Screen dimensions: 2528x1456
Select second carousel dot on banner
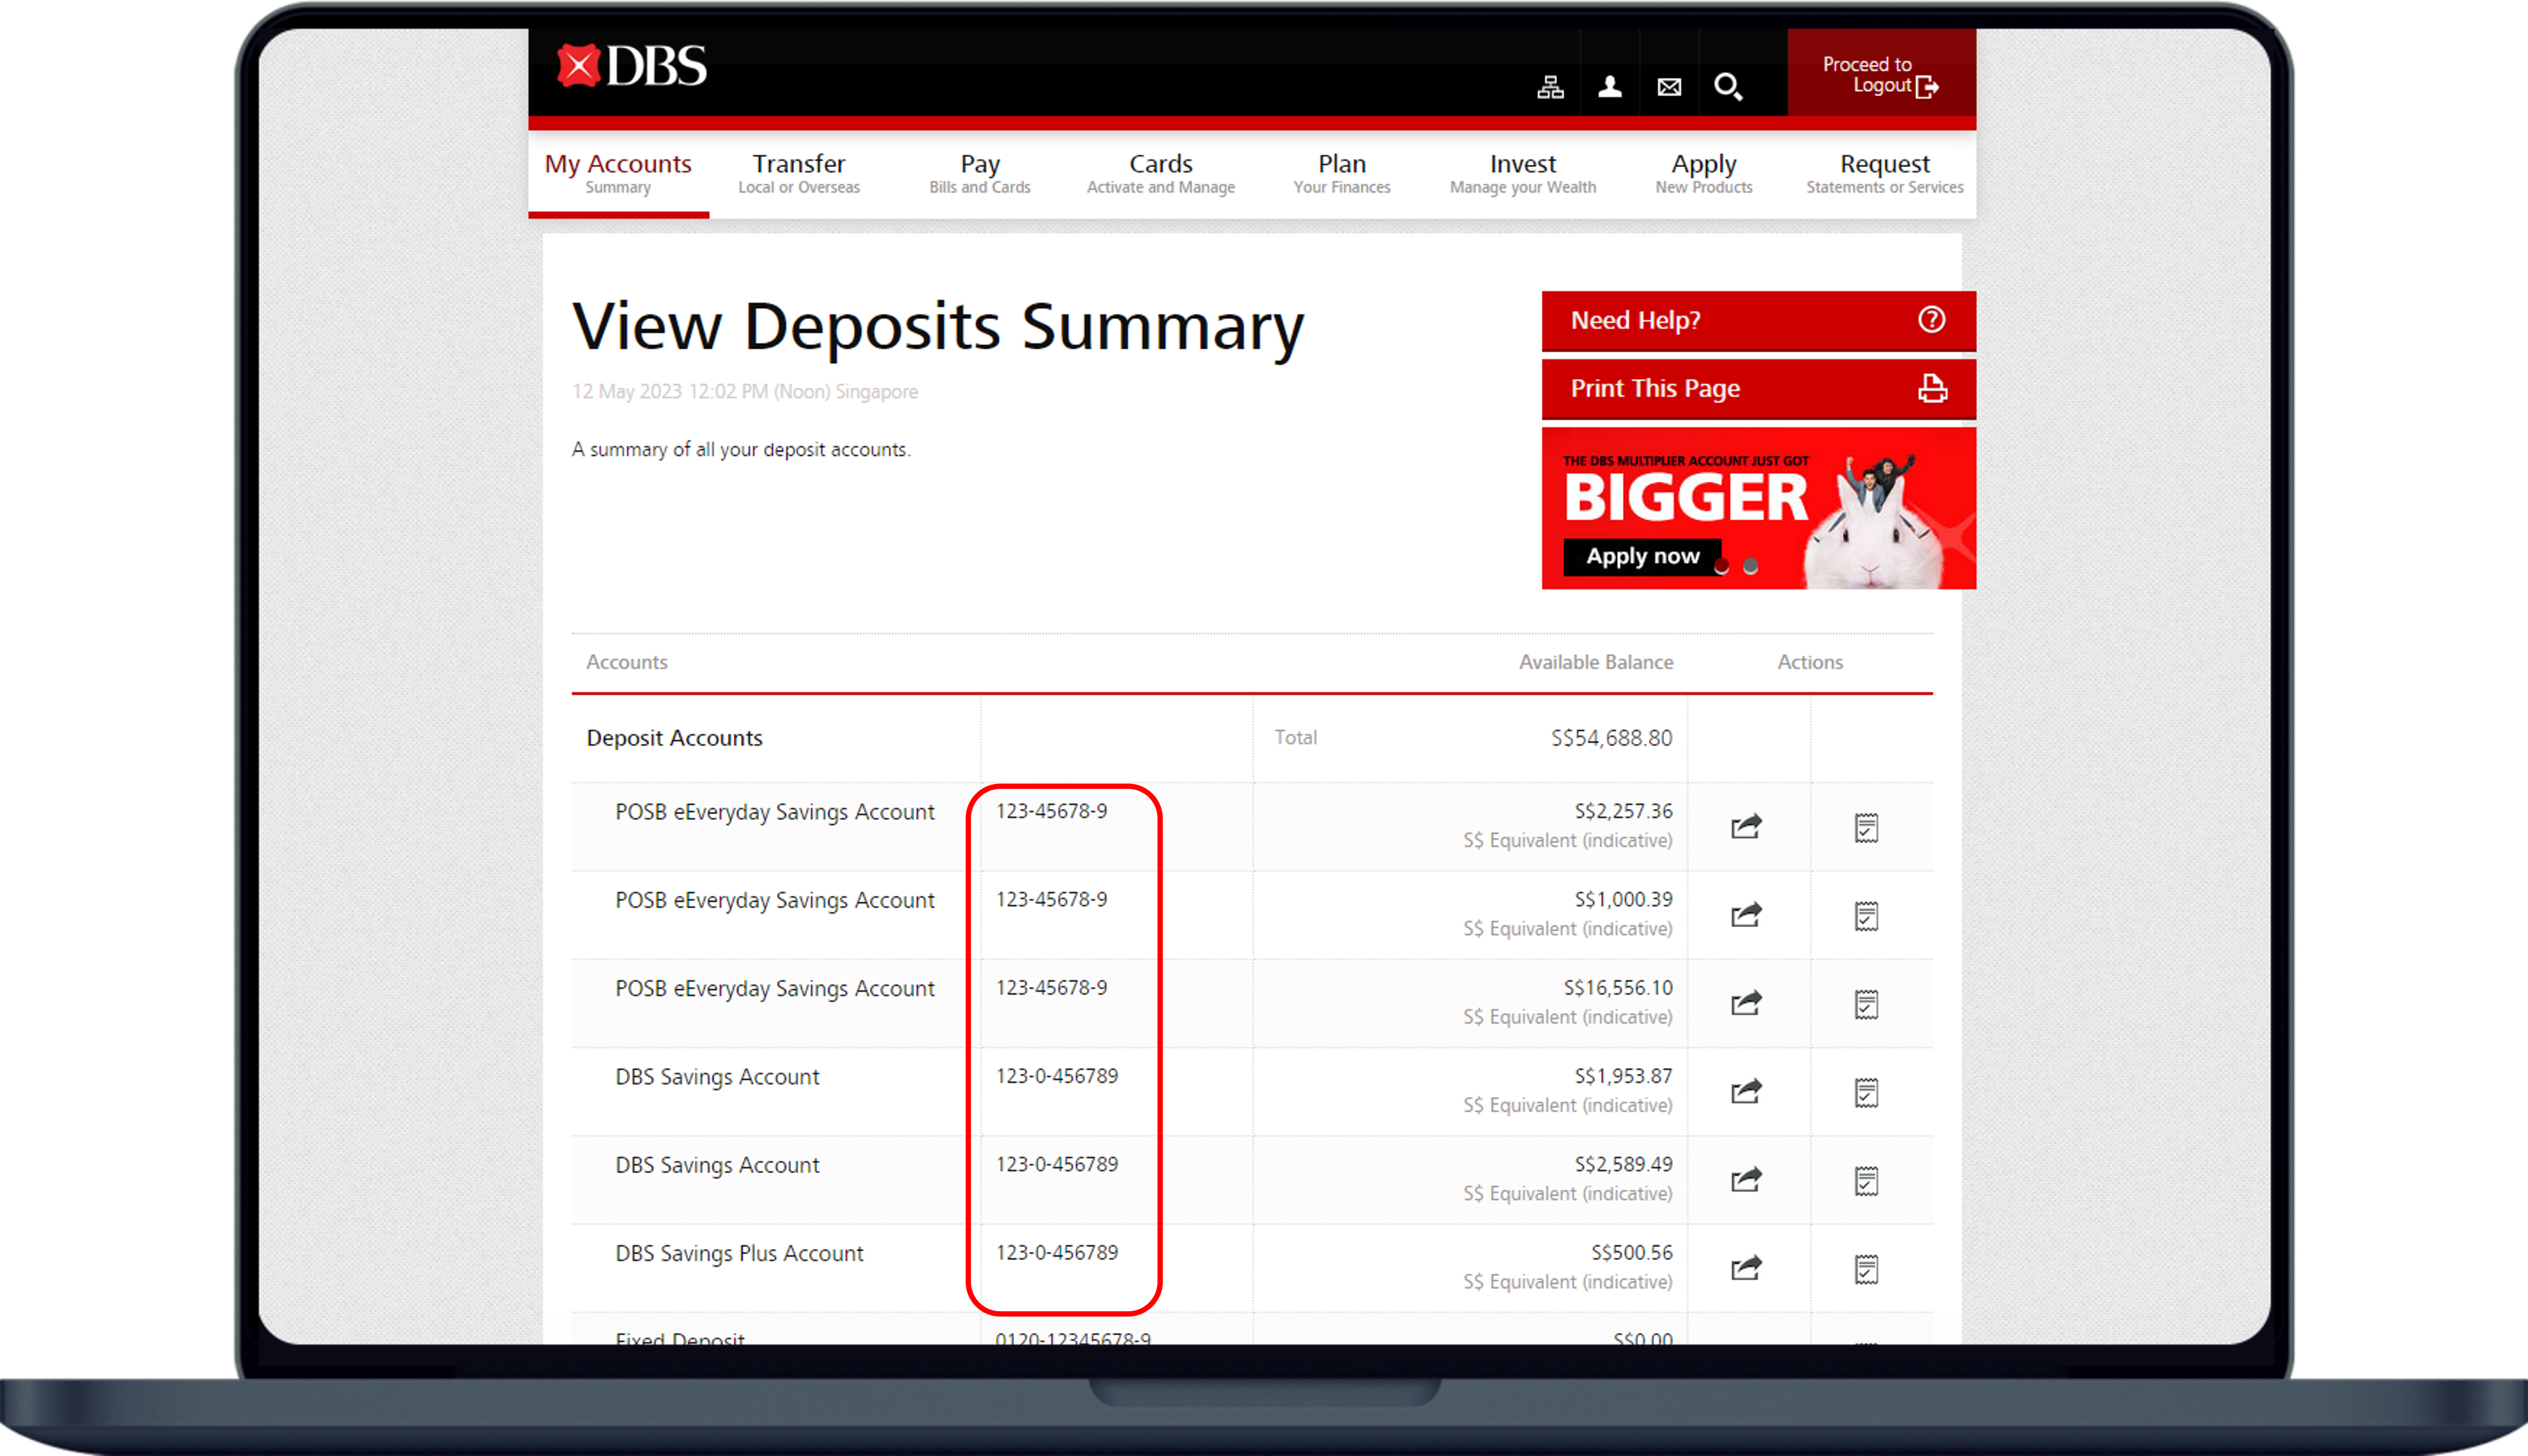click(1750, 566)
